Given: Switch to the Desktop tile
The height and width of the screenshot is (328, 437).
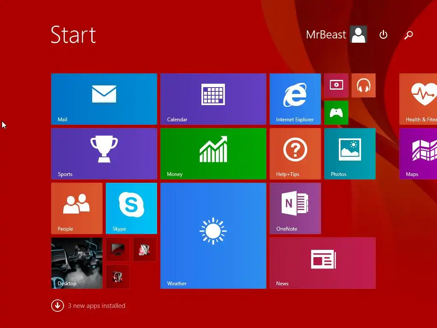Looking at the screenshot, I should click(77, 263).
